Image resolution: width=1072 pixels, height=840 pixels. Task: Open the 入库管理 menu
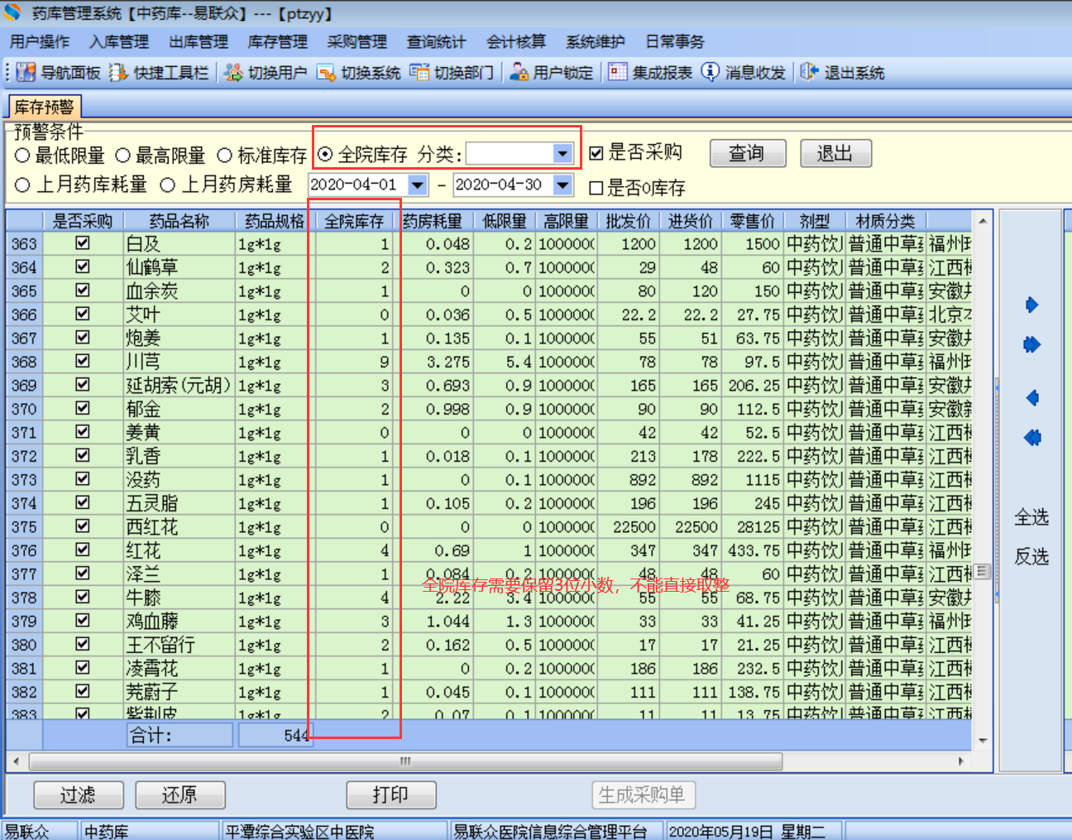119,42
